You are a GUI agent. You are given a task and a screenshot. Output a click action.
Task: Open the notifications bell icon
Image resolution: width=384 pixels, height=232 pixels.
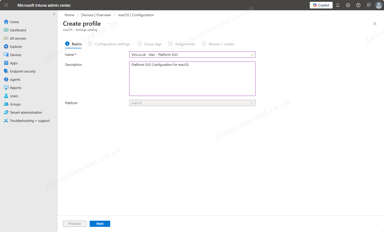click(x=338, y=5)
